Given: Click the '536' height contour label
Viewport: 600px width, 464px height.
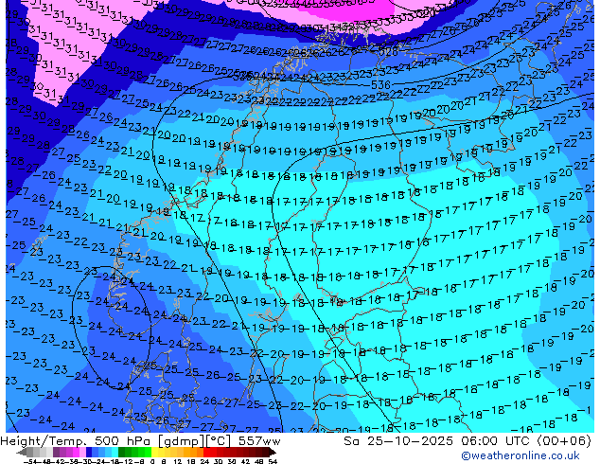Looking at the screenshot, I should pos(380,85).
